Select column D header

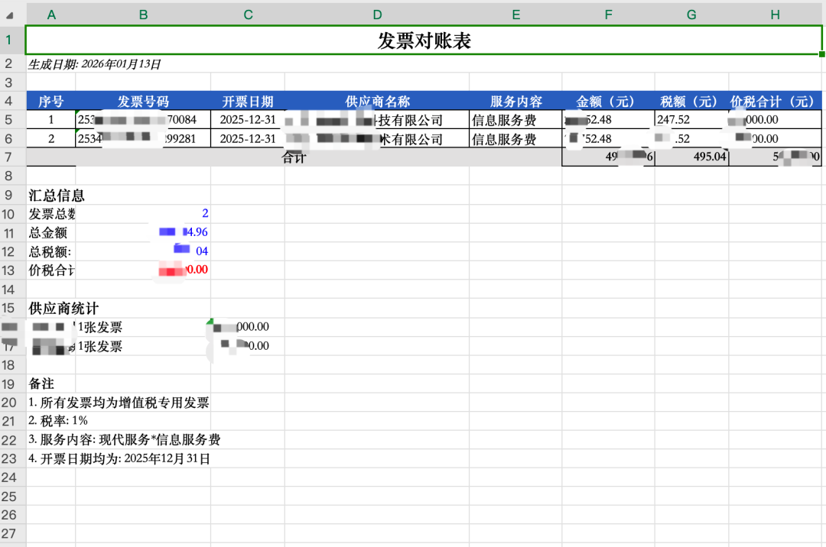(x=377, y=15)
